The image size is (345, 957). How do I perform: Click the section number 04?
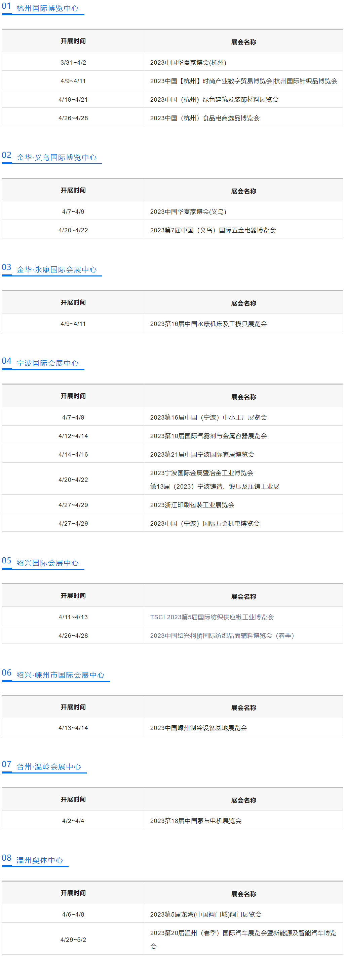coord(7,361)
